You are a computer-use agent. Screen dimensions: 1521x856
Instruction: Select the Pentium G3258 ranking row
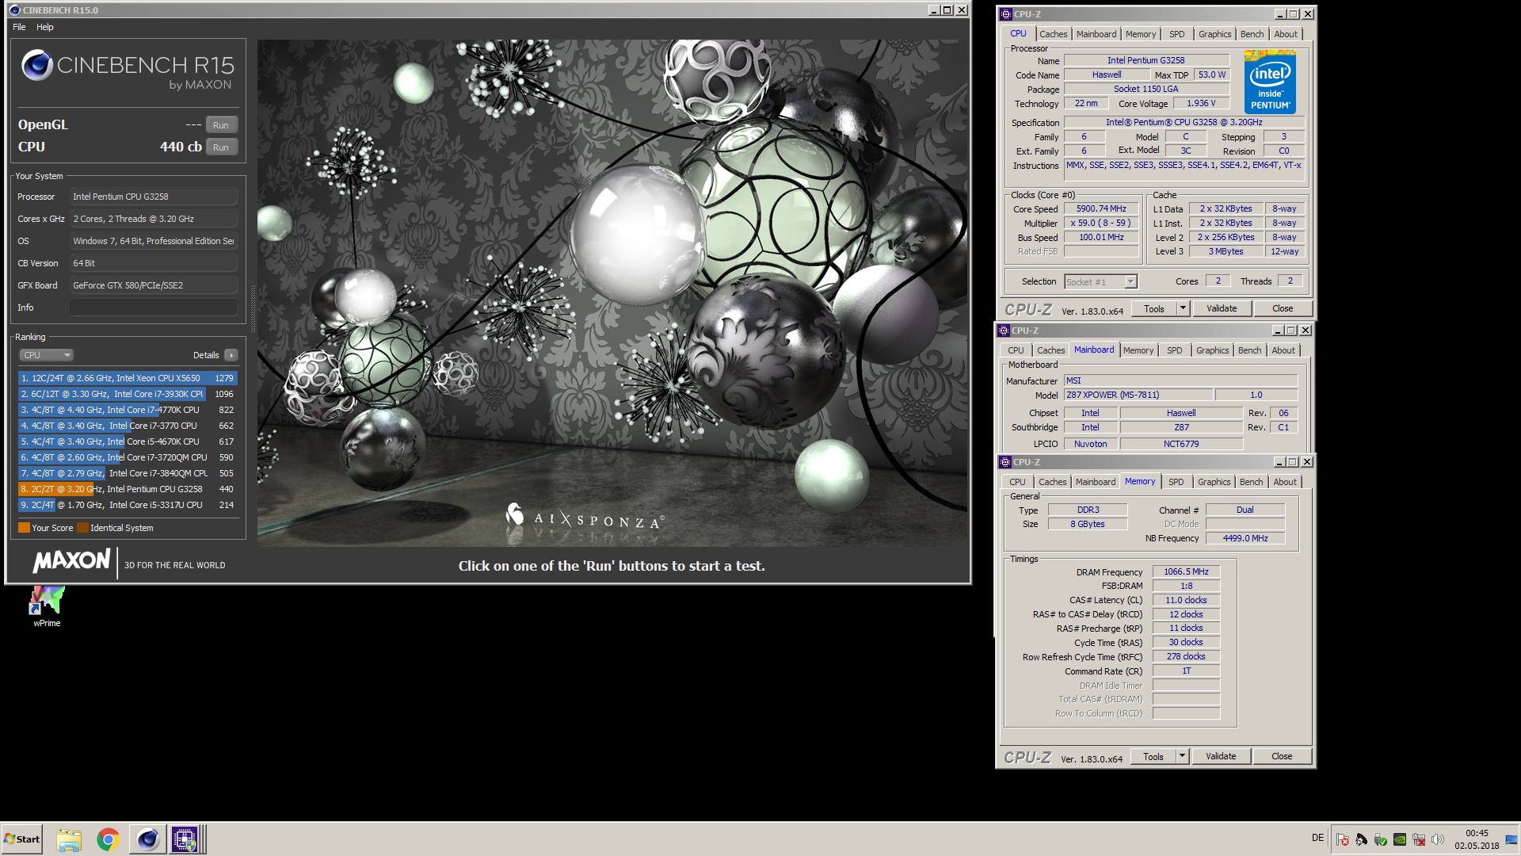tap(128, 489)
